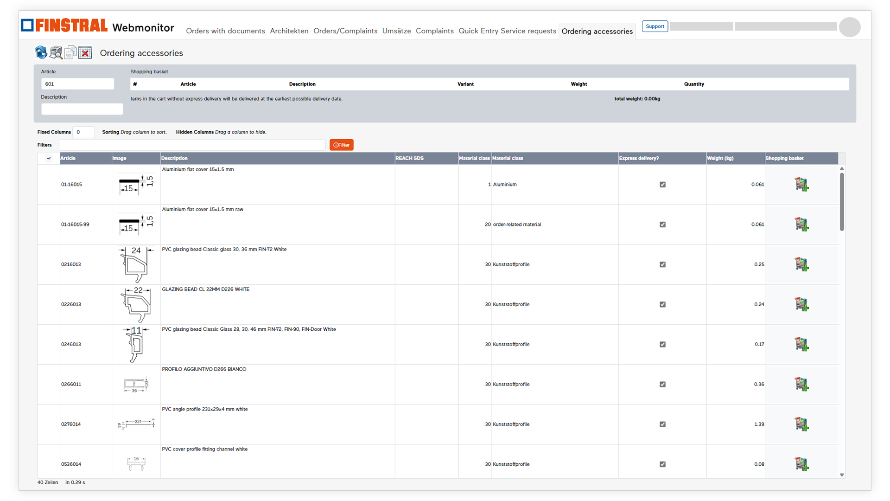
Task: Click scrollbar up arrow of the table
Action: pyautogui.click(x=842, y=168)
